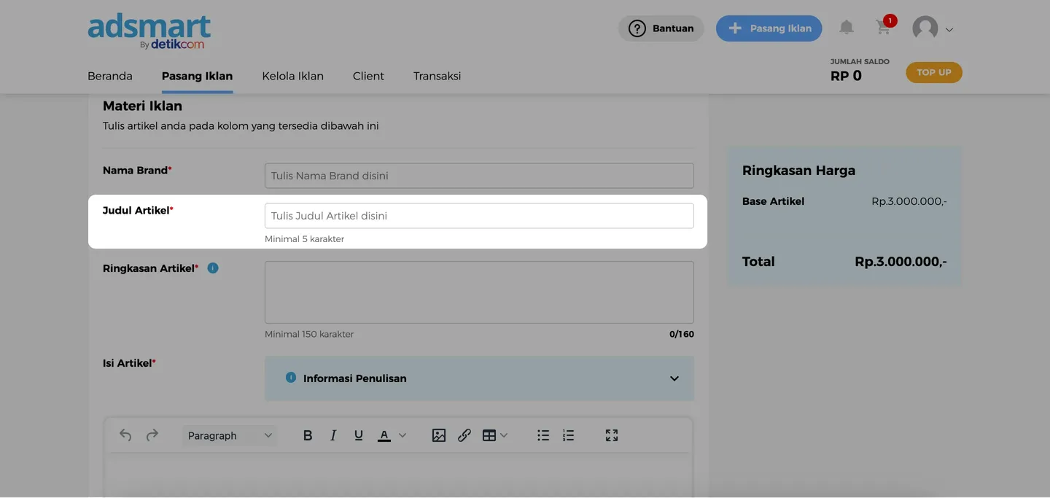Insert a hyperlink with the link icon
Screen dimensions: 1050x498
[464, 435]
